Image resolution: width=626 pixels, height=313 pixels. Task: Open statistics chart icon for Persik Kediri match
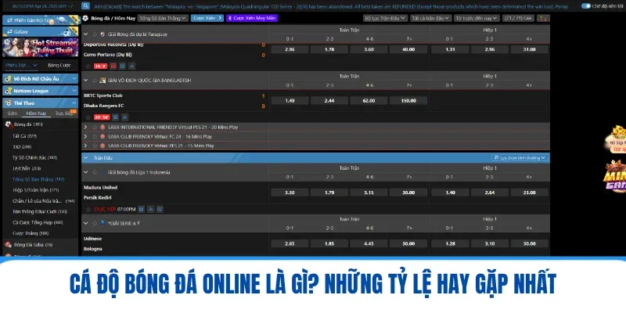(150, 209)
